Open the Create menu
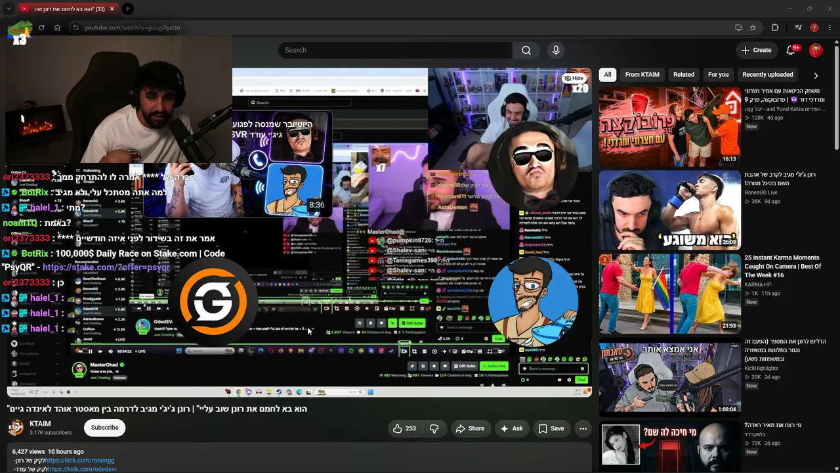 [756, 50]
